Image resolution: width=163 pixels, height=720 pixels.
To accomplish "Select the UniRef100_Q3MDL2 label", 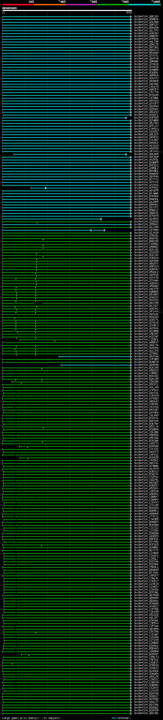I will [146, 168].
